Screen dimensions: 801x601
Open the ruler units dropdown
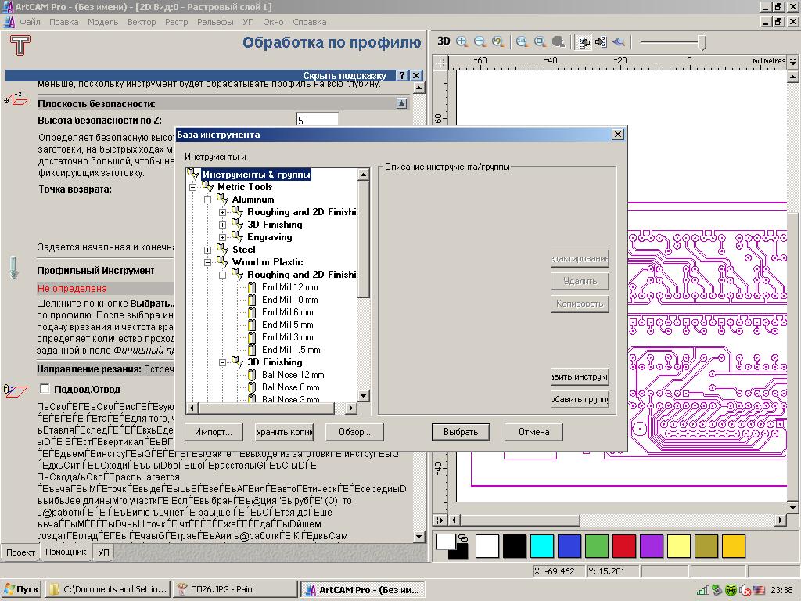point(793,62)
